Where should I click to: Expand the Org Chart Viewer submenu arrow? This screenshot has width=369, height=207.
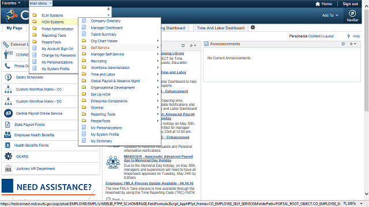point(158,41)
